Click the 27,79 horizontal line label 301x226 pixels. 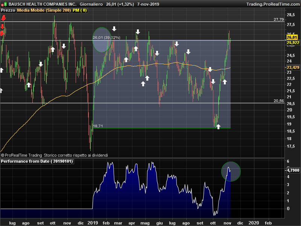click(x=279, y=20)
